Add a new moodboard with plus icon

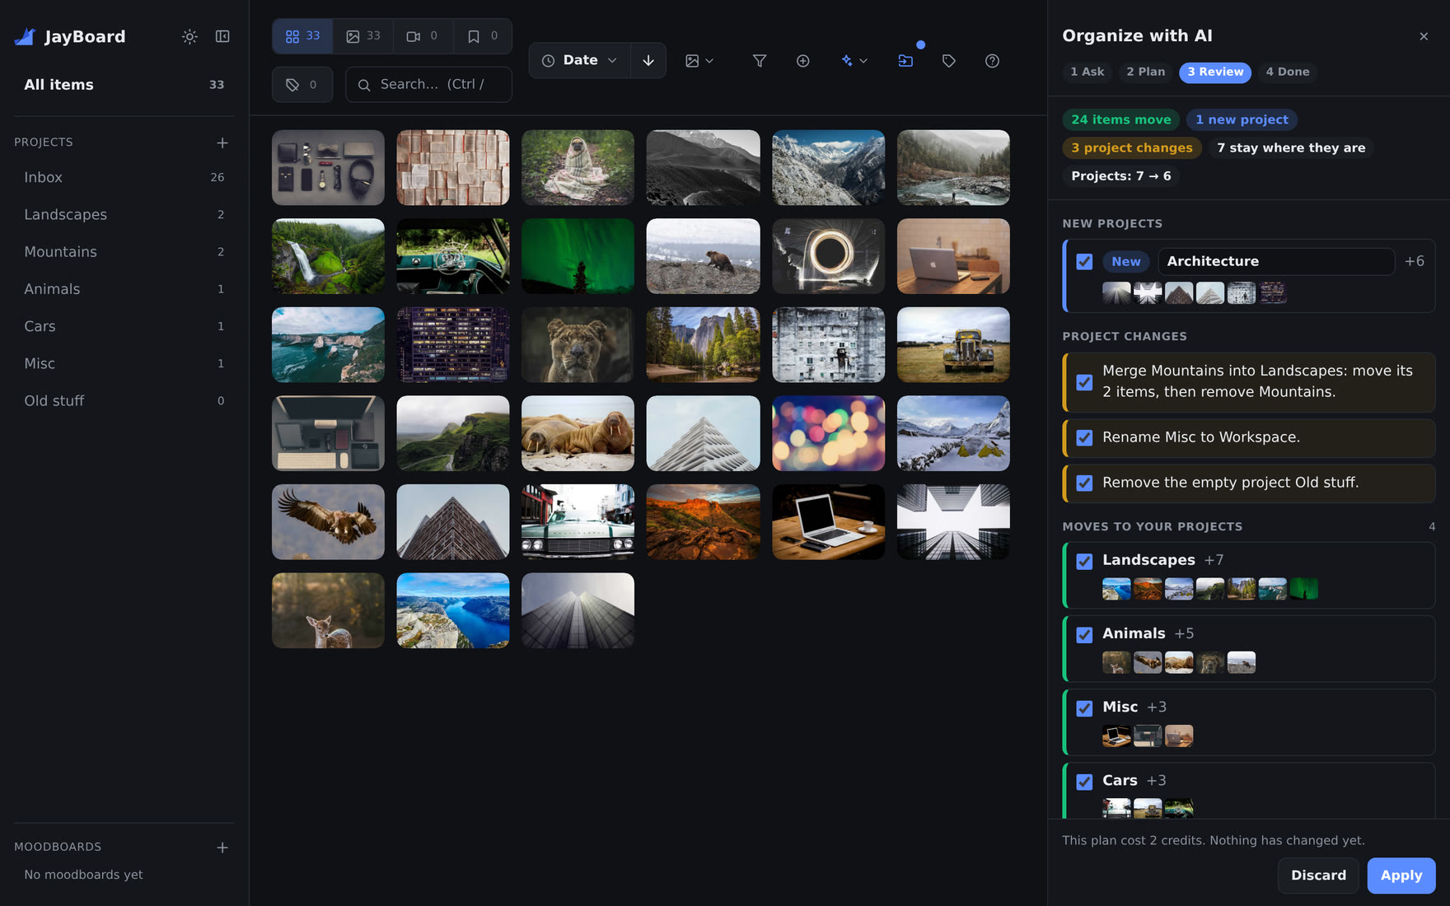click(222, 848)
